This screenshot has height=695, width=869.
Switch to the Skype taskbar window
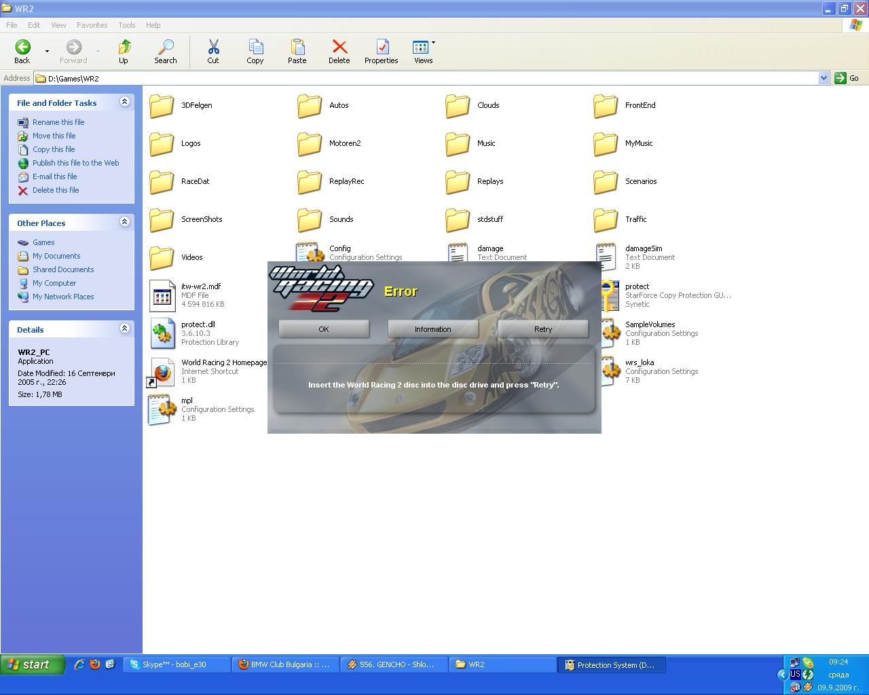[177, 665]
